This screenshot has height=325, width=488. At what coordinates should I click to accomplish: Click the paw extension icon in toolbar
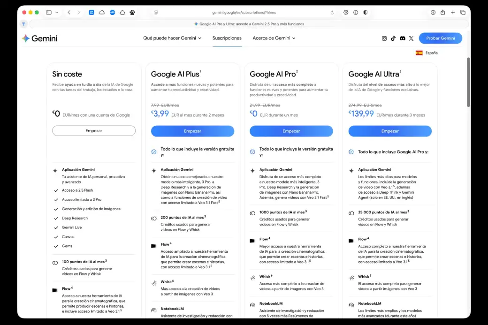132,12
